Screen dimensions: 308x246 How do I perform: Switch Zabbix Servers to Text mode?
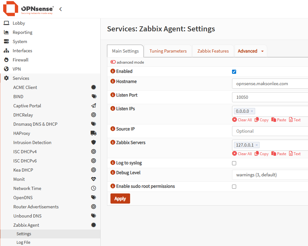295,154
